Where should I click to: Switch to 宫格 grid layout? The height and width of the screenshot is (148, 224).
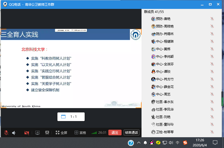pos(80,133)
